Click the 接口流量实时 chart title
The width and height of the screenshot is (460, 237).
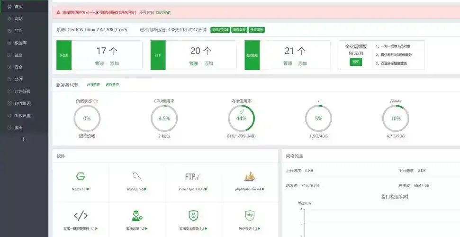tap(395, 197)
